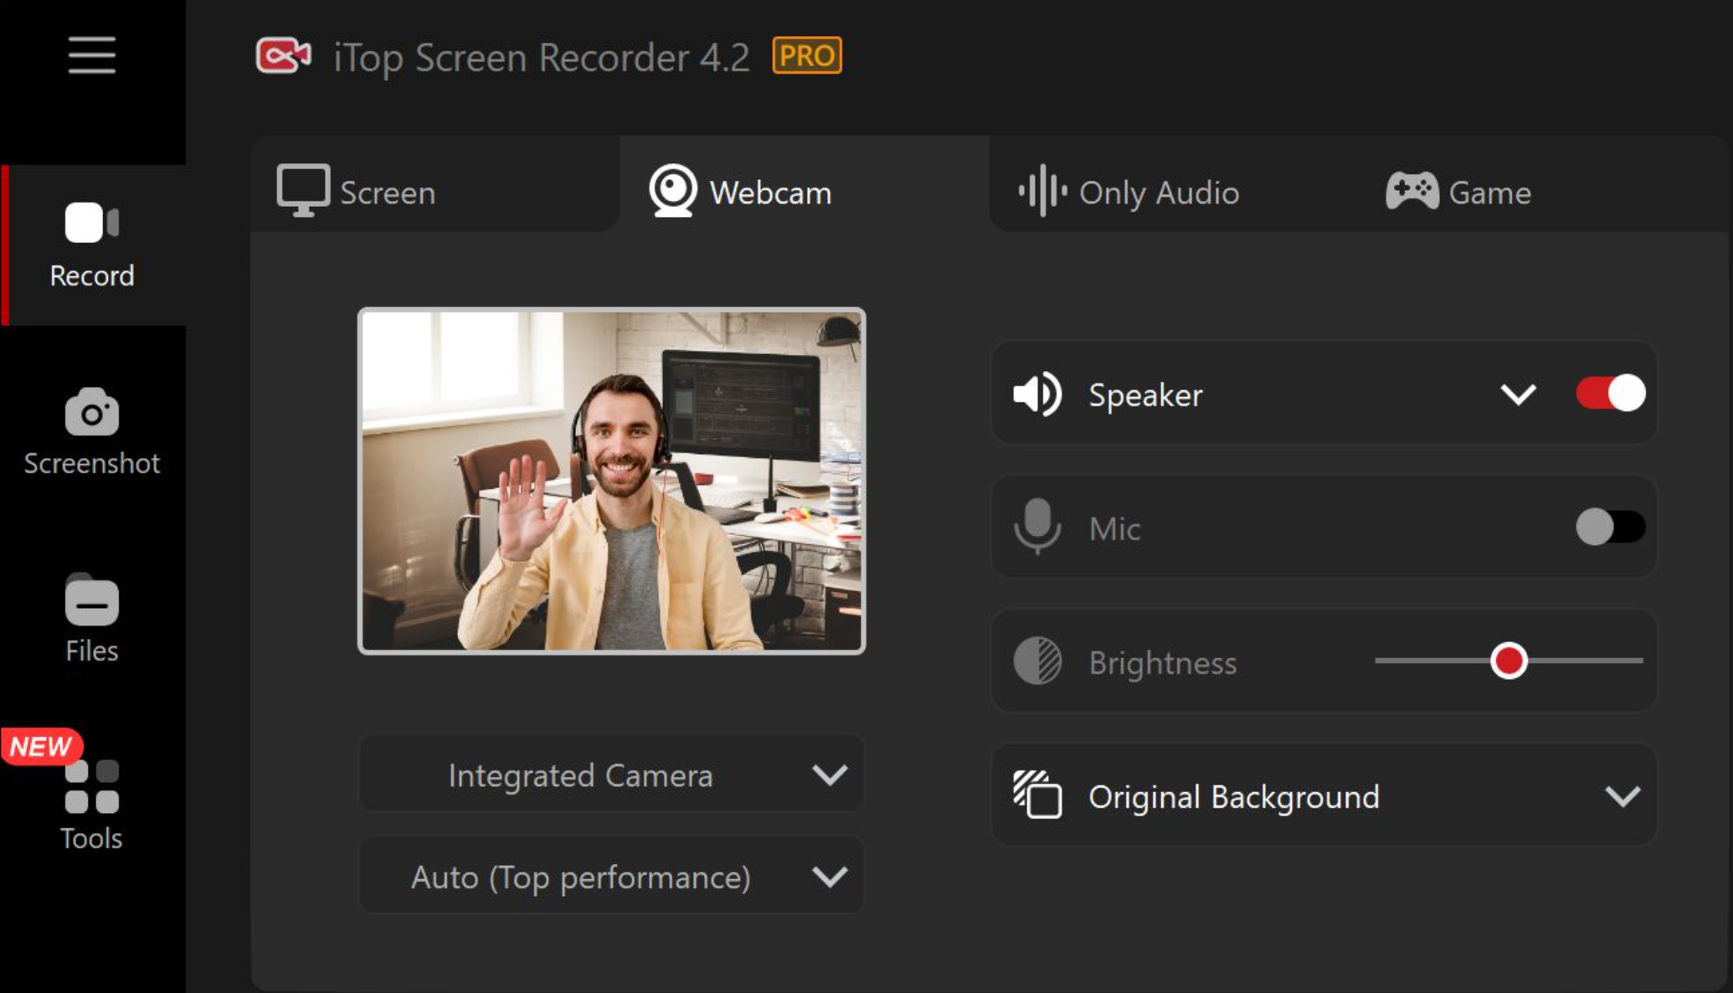Image resolution: width=1733 pixels, height=993 pixels.
Task: Click the Speaker volume icon
Action: click(x=1037, y=394)
